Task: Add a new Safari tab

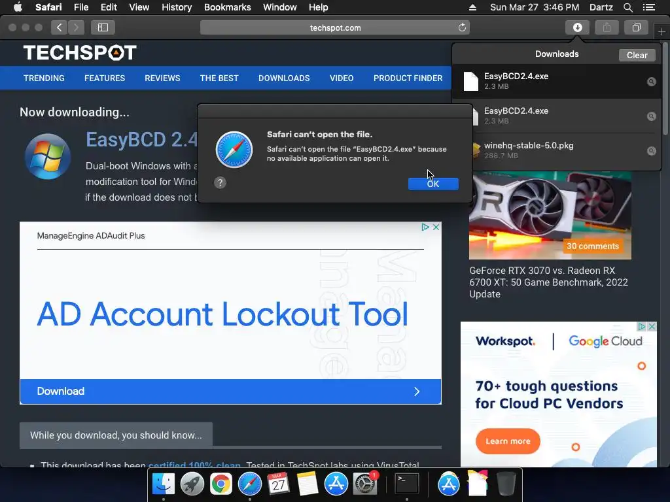Action: tap(661, 31)
